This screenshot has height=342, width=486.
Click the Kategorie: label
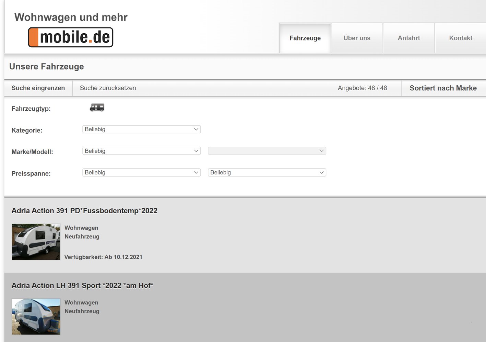click(x=27, y=130)
